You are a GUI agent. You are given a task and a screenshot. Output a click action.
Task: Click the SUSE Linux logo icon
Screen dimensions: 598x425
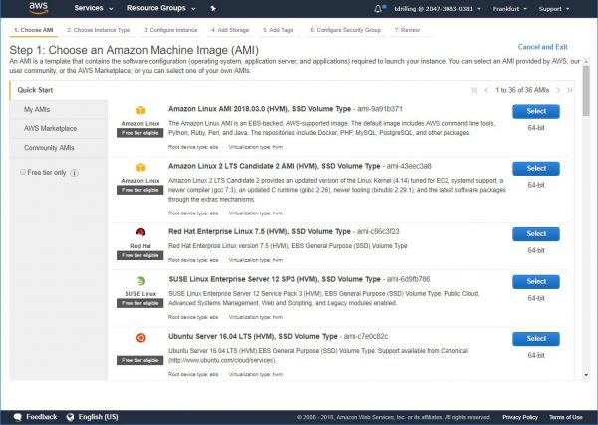pyautogui.click(x=140, y=281)
